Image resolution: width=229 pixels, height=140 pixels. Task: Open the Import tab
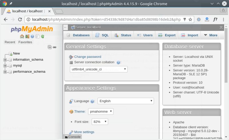point(189,35)
